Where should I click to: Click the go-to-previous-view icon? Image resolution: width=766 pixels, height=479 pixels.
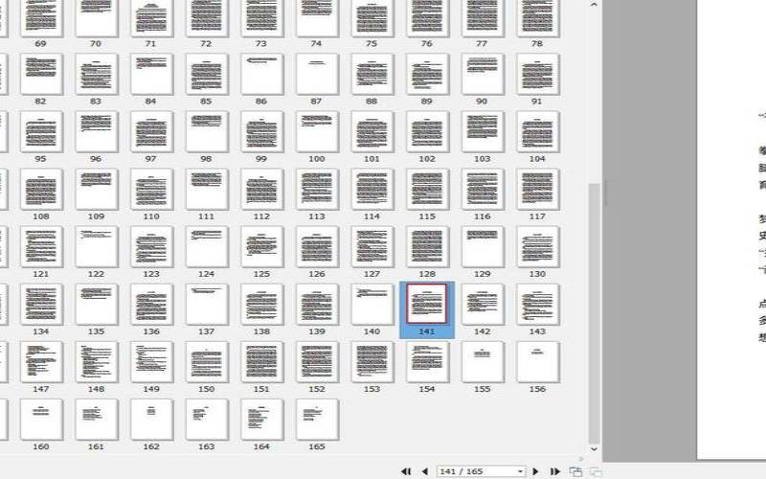[x=575, y=471]
